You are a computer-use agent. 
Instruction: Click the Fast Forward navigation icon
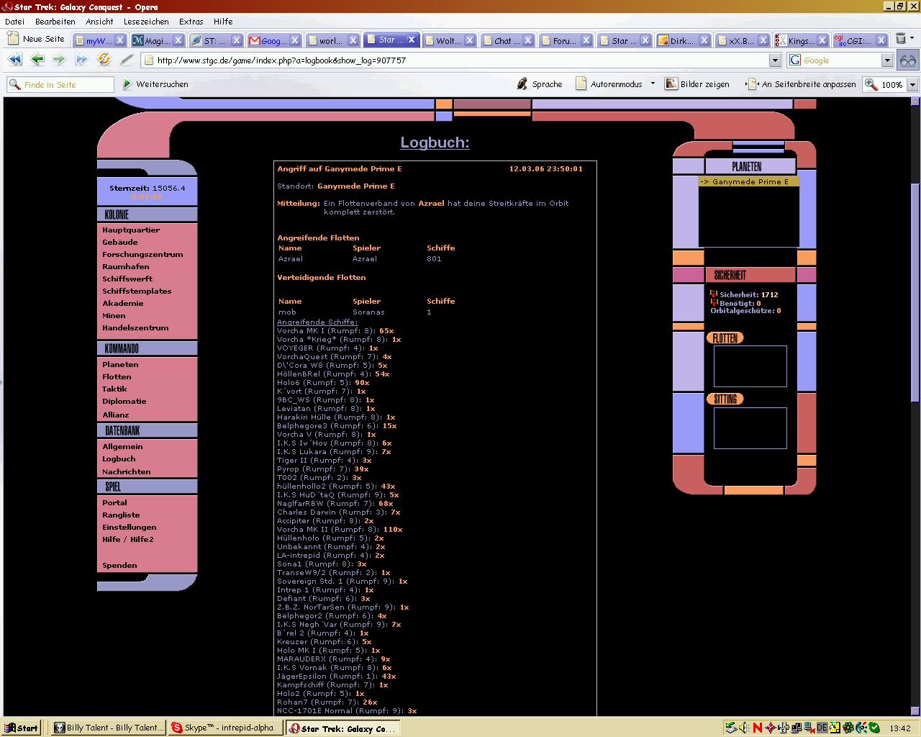click(x=81, y=60)
